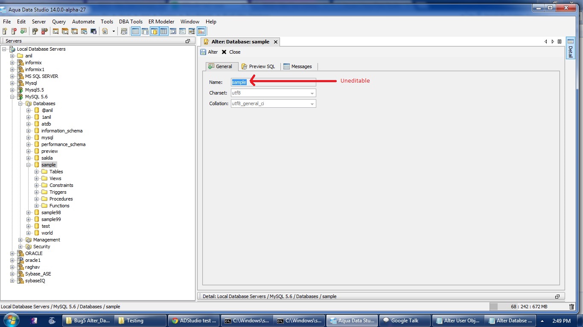The width and height of the screenshot is (583, 327).
Task: Click the Alter button in the editor toolbar
Action: tap(209, 52)
